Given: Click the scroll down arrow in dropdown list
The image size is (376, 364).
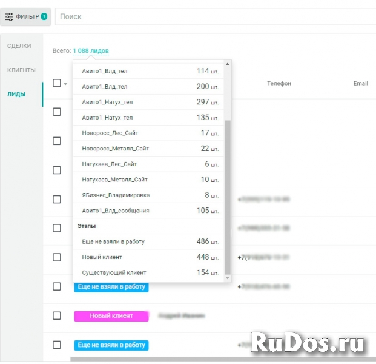Looking at the screenshot, I should (228, 277).
